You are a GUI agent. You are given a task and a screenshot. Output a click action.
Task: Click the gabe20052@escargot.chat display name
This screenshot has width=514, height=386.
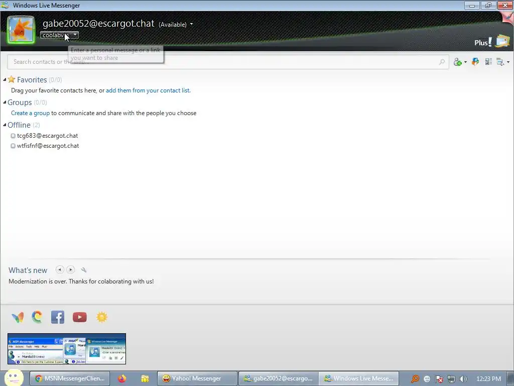(x=98, y=24)
